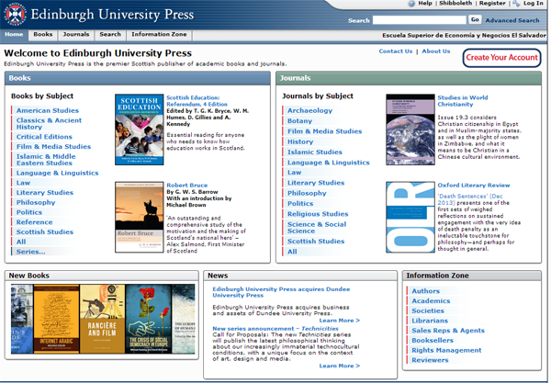Image resolution: width=551 pixels, height=383 pixels.
Task: Open Authors in Information Zone
Action: pos(425,291)
